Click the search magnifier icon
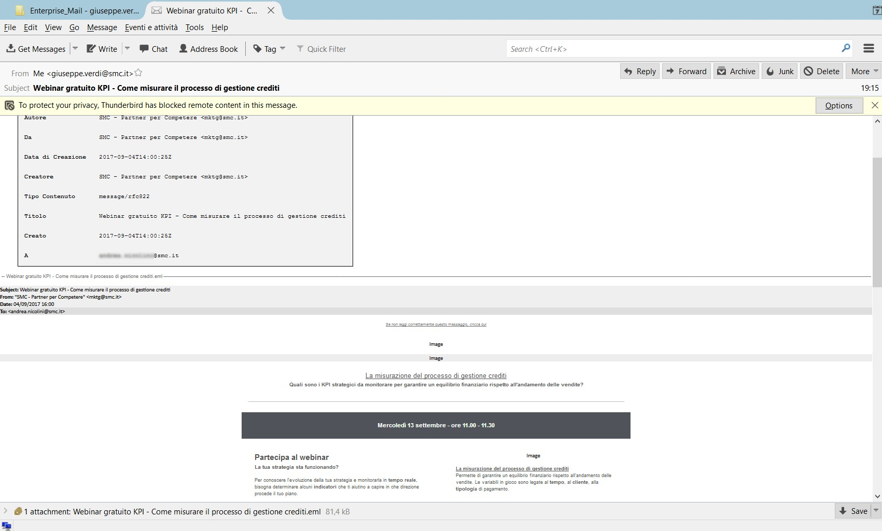882x531 pixels. click(846, 48)
